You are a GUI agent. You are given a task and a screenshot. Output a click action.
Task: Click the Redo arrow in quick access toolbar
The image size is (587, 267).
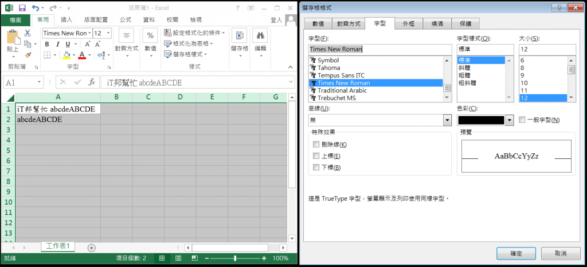pos(53,8)
